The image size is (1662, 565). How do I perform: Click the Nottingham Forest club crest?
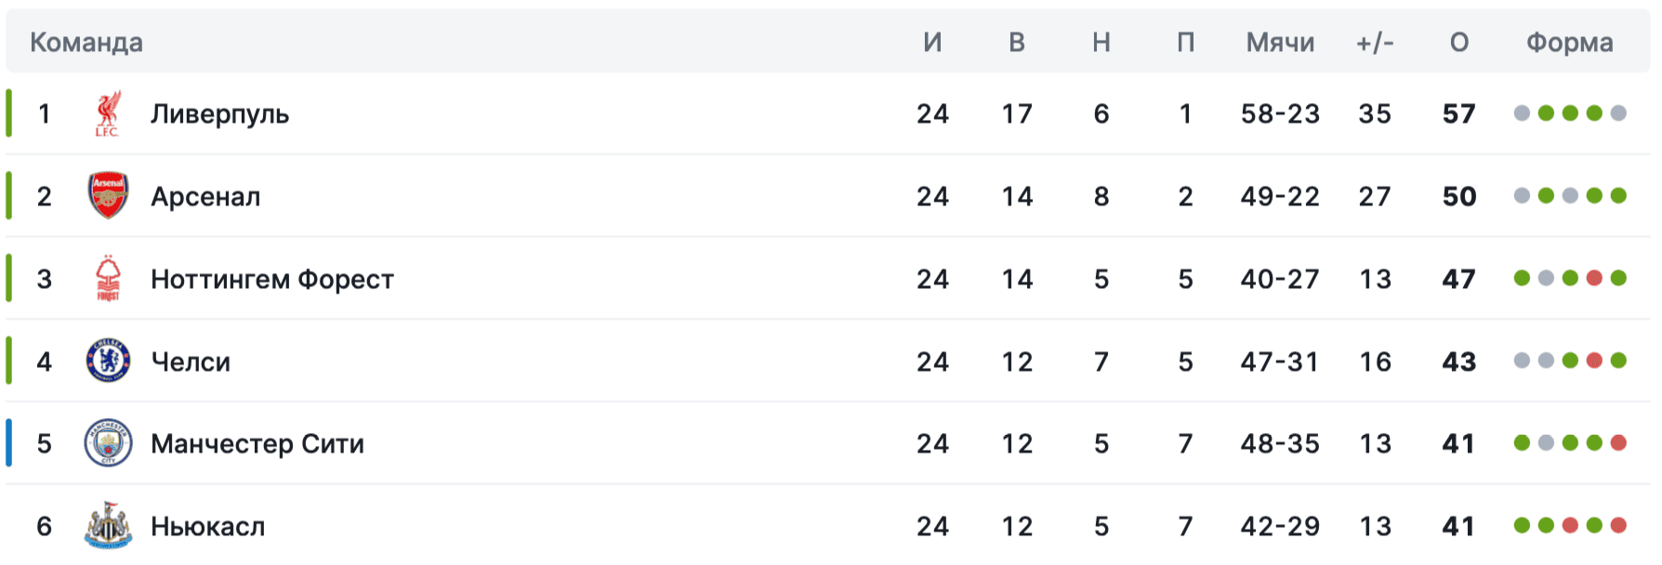108,279
